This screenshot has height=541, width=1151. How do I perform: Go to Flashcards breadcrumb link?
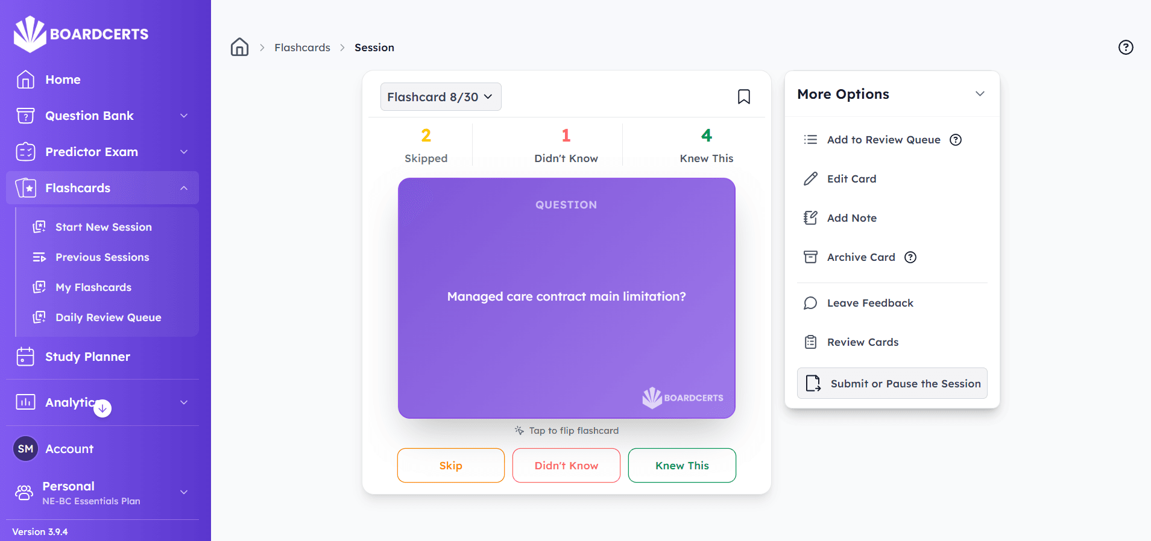pyautogui.click(x=302, y=48)
